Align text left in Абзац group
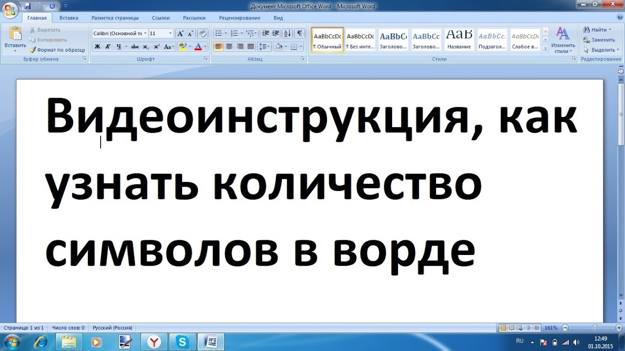Screen dimensions: 625x351 click(218, 47)
